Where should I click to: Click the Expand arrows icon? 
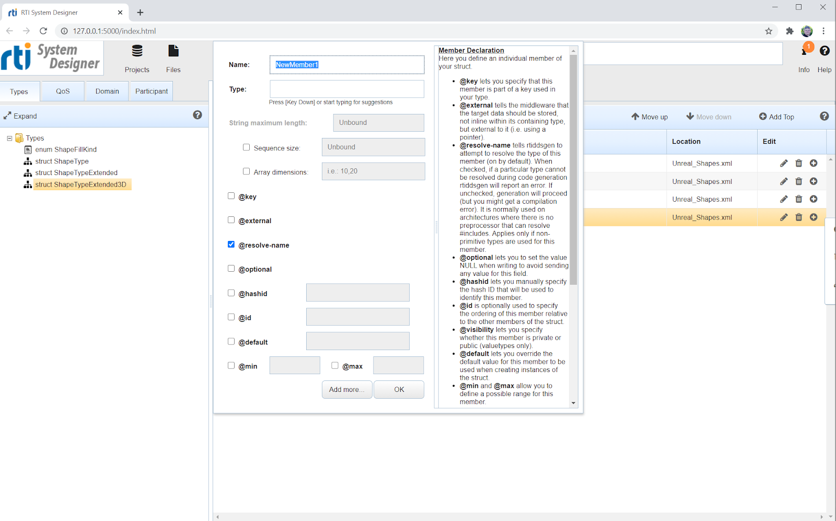pos(7,116)
